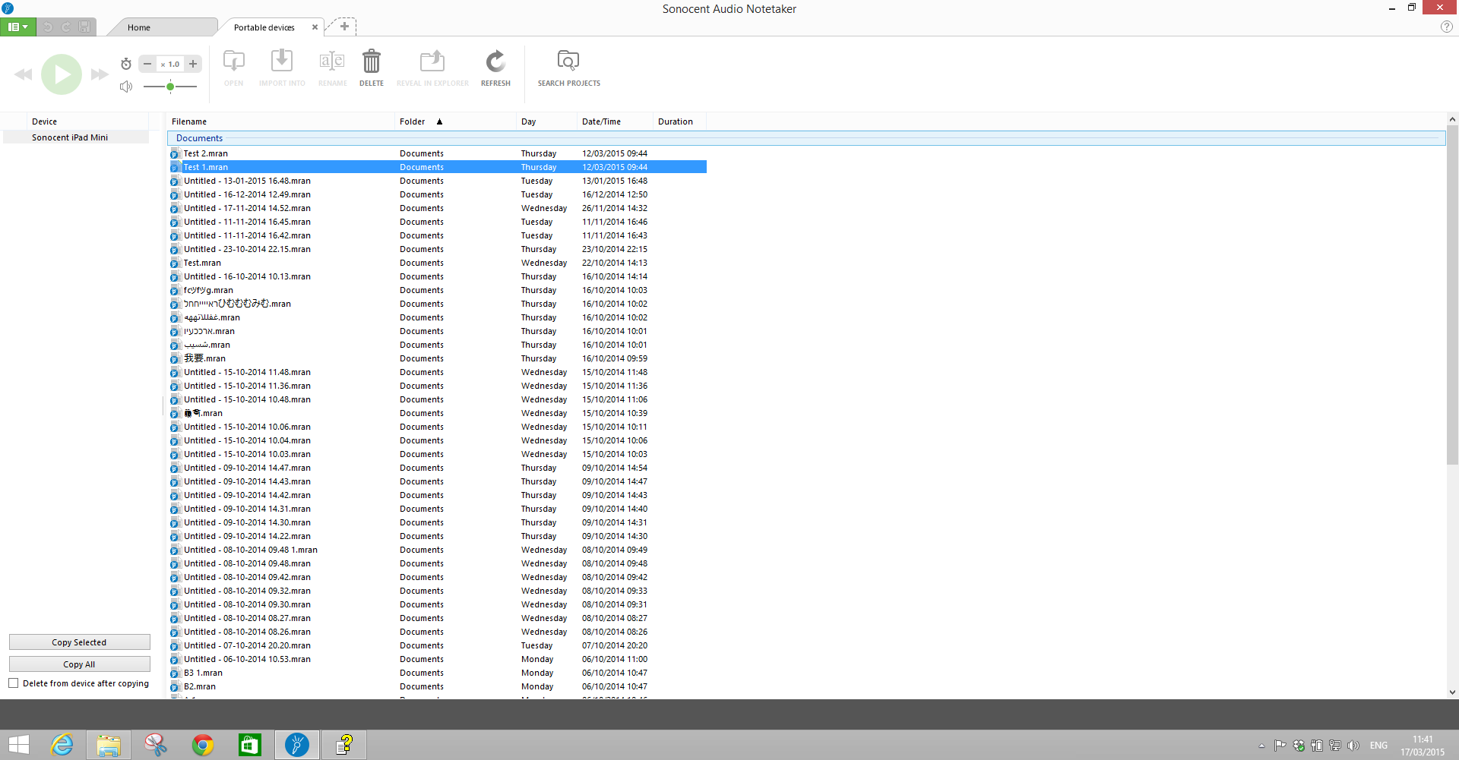Decrease playback speed with minus button
1459x760 pixels.
147,64
